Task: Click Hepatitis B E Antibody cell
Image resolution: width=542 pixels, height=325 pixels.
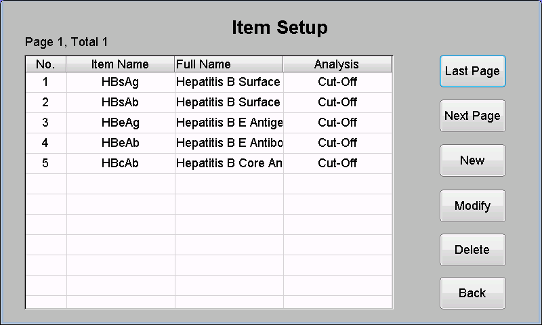Action: pos(228,144)
